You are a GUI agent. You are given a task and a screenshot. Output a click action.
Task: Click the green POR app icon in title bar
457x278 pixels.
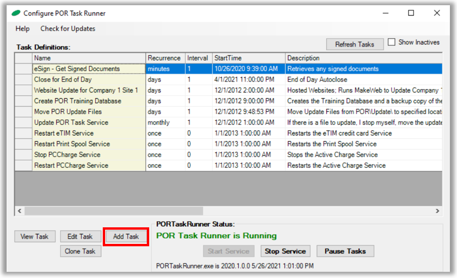[16, 13]
